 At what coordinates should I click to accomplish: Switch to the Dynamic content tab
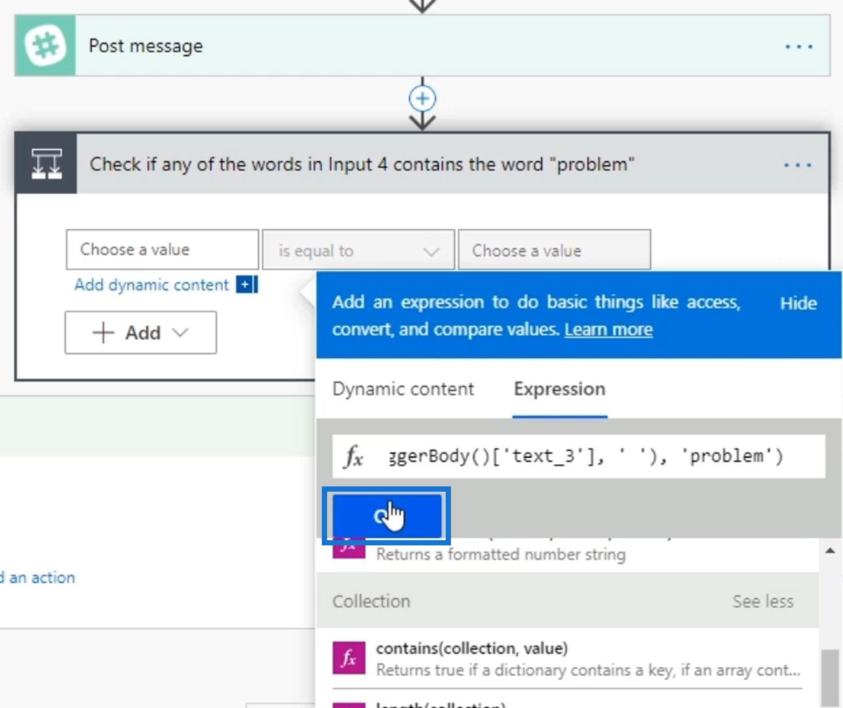coord(403,389)
